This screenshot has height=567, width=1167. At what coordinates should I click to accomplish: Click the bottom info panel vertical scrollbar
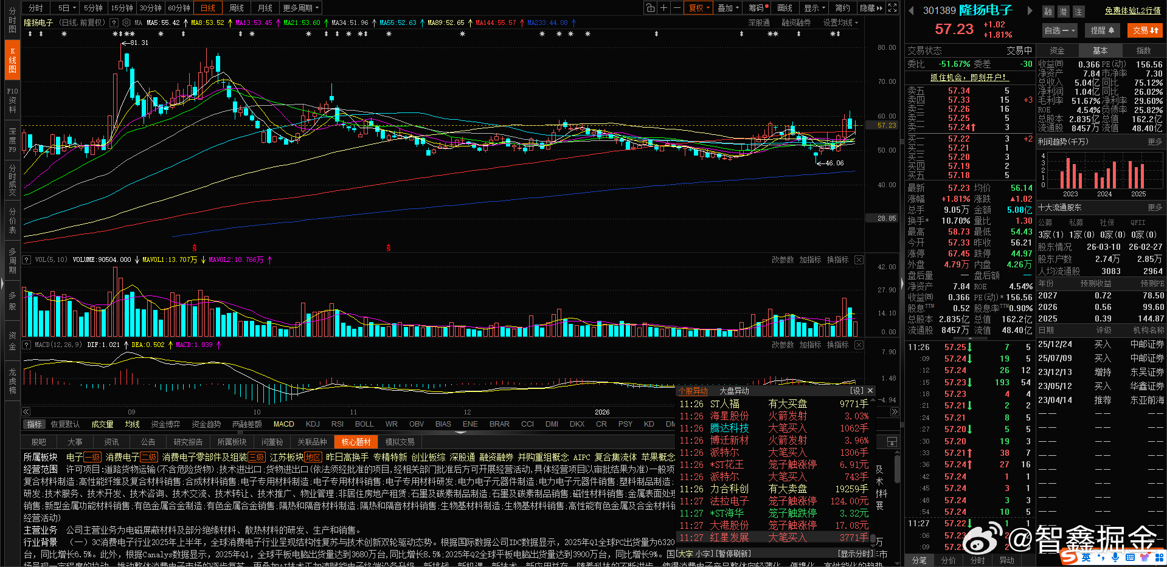pos(897,468)
